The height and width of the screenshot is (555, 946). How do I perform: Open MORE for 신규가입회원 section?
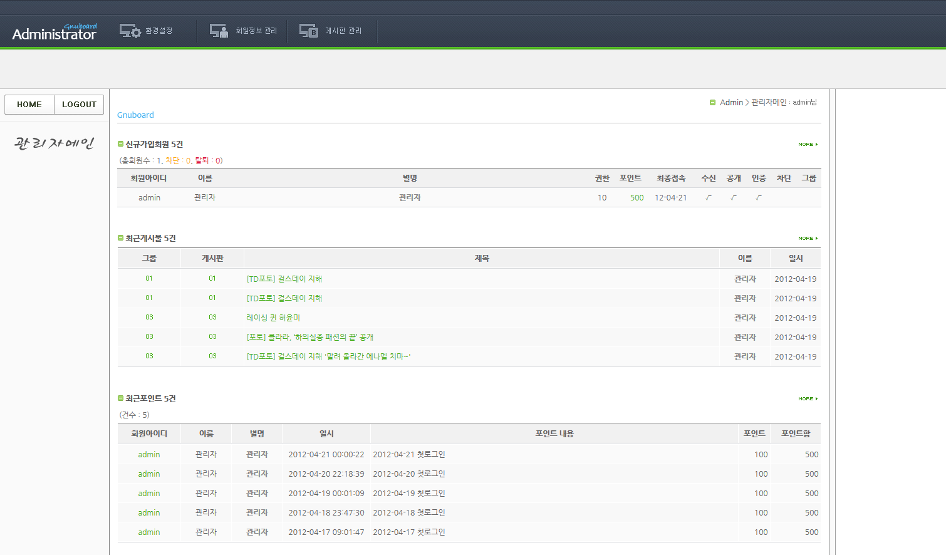point(808,145)
